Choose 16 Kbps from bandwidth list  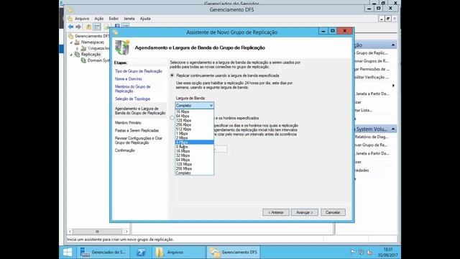195,112
